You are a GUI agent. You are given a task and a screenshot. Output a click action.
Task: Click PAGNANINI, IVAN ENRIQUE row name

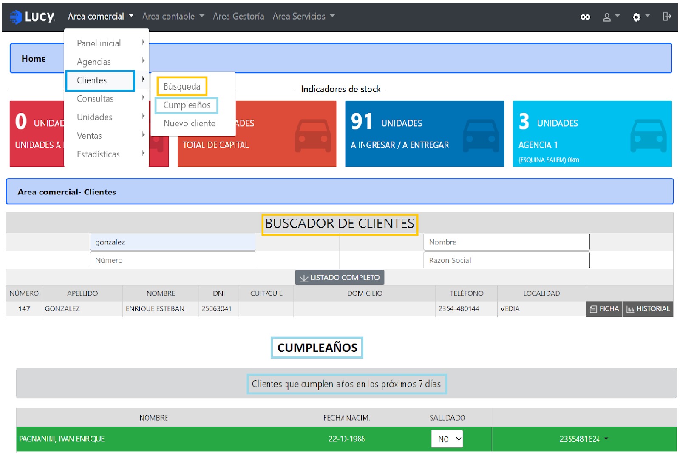coord(62,439)
